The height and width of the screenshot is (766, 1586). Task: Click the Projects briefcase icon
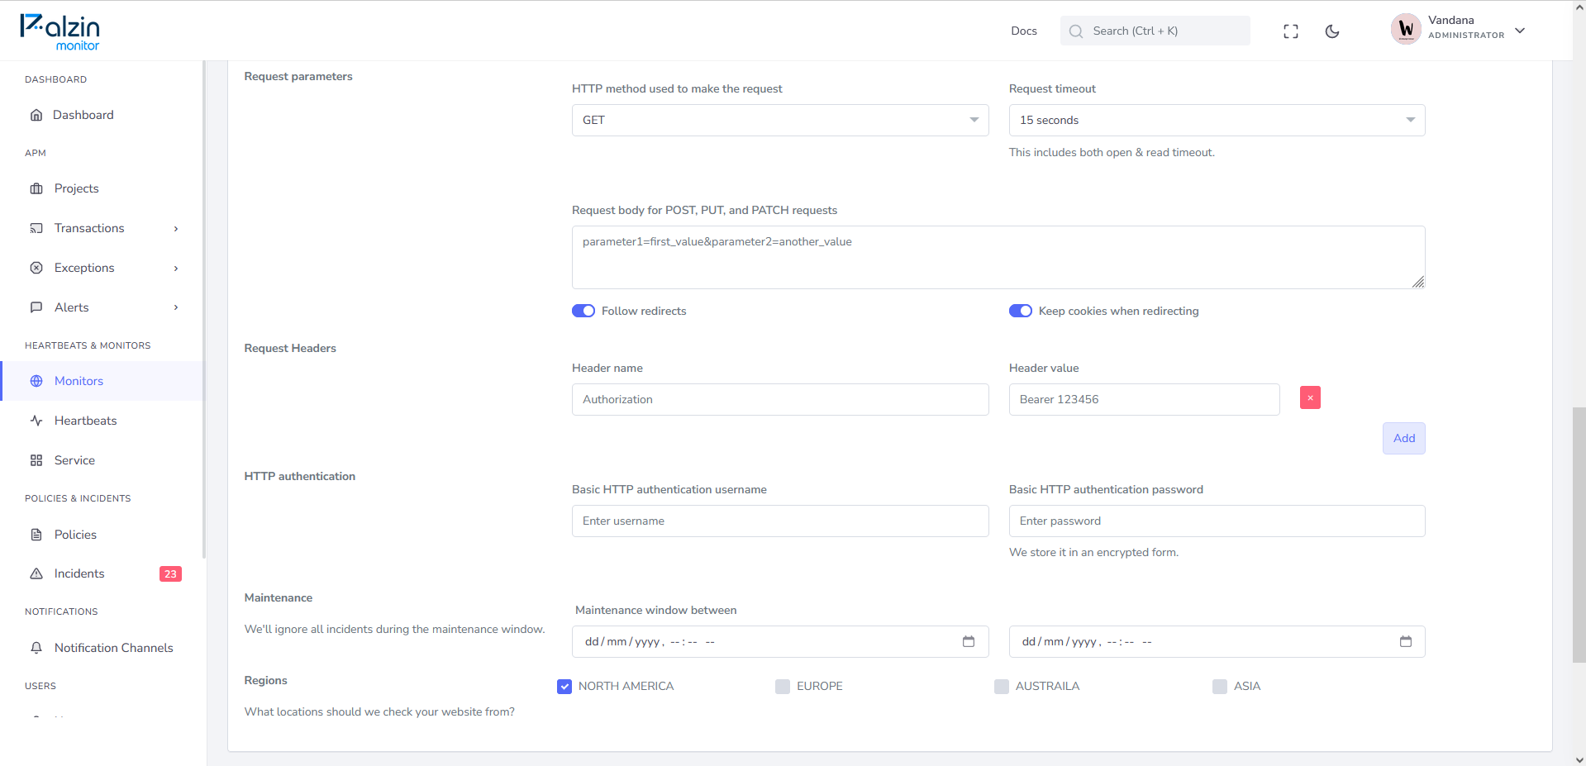[x=36, y=188]
